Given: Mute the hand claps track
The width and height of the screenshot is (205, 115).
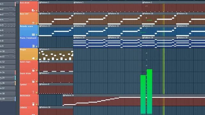Looking at the screenshot, I should tap(37, 70).
